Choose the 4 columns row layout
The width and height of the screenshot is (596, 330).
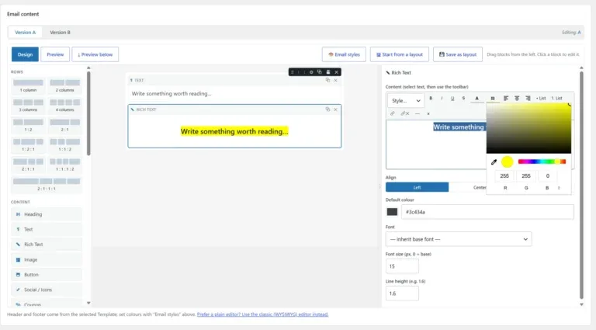click(x=64, y=106)
